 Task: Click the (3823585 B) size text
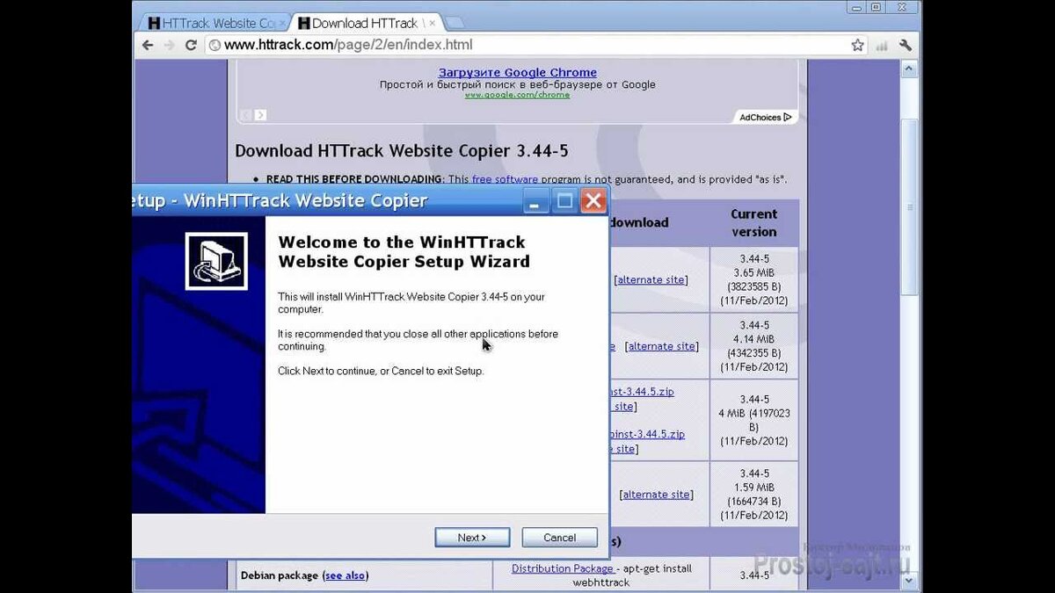pyautogui.click(x=753, y=286)
